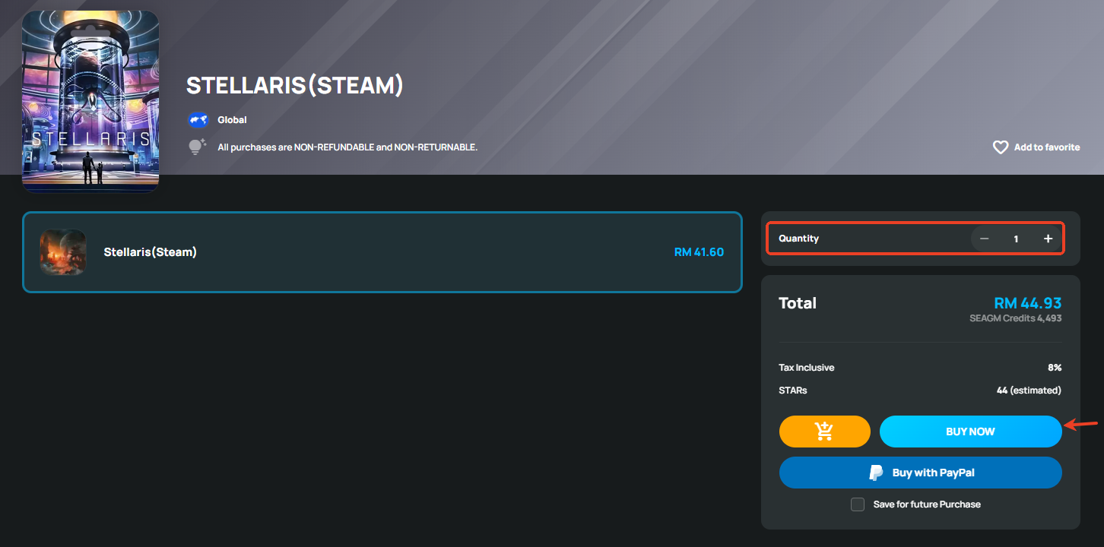Click the Tax Inclusive label

pos(807,368)
